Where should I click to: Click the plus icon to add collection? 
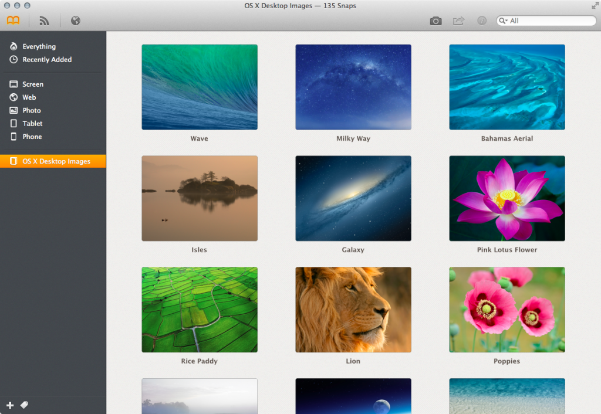pyautogui.click(x=9, y=405)
